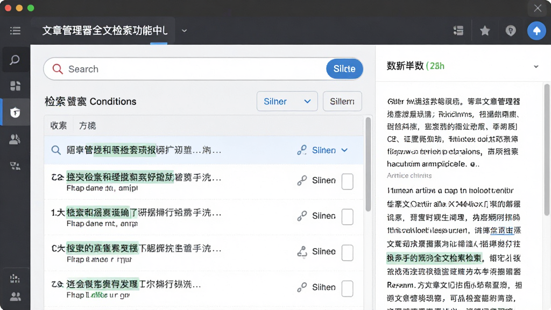Open the dashboard grid icon in sidebar

[15, 86]
